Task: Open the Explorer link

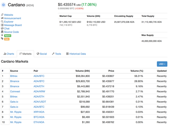Action: point(9,22)
